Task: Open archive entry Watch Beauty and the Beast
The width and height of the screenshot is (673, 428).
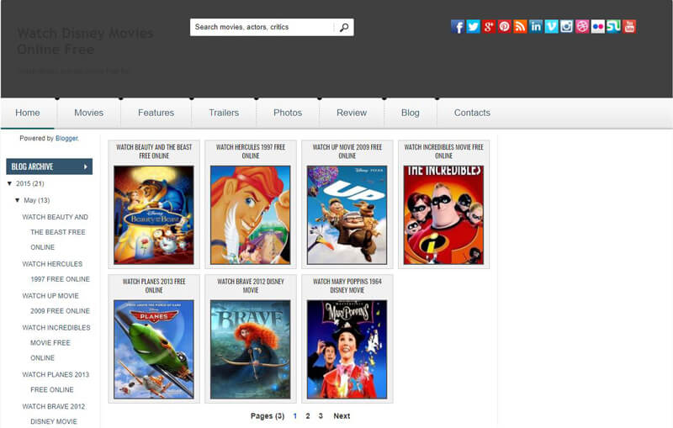Action: coord(55,232)
